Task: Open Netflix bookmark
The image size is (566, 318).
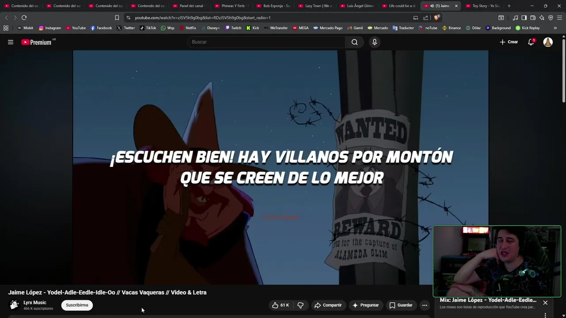Action: [x=187, y=28]
